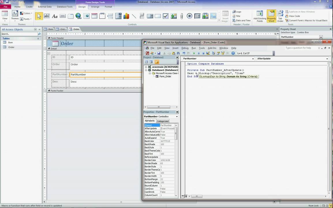
Task: Choose the Navigation Control icon
Action: click(94, 16)
